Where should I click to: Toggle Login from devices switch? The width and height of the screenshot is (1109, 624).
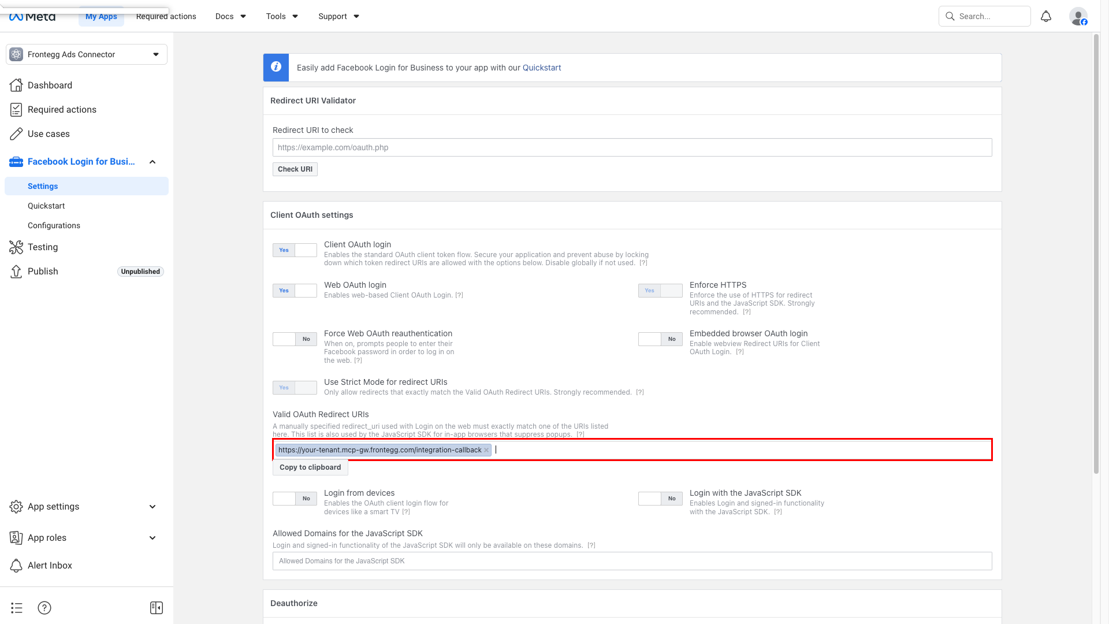295,499
